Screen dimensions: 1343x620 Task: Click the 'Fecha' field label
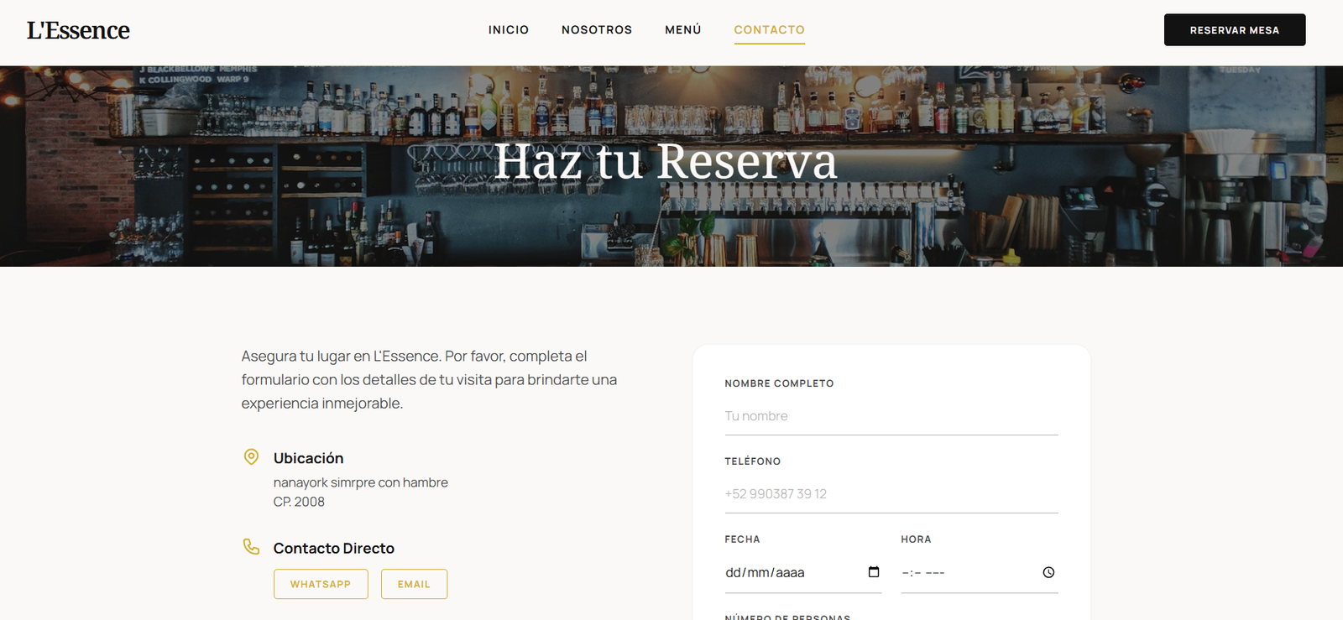tap(743, 539)
